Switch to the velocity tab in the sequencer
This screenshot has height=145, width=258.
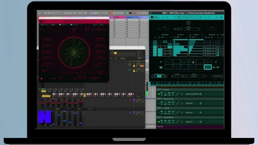57,109
